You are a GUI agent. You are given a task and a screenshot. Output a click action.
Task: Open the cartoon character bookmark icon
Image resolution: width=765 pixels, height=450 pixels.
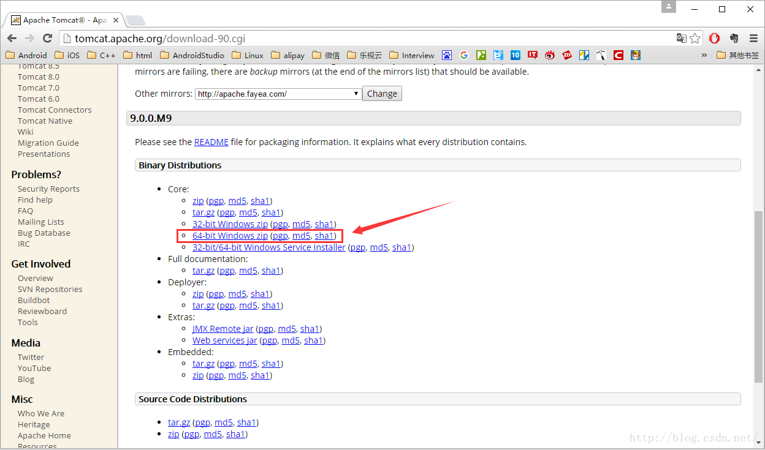(x=636, y=55)
